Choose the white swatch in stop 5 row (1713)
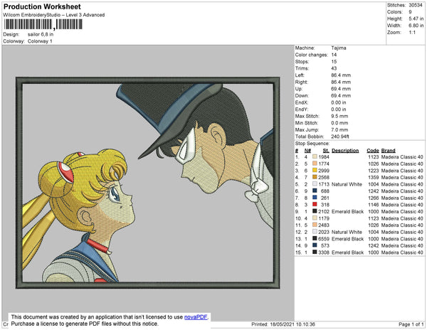427x330 pixels. click(315, 184)
